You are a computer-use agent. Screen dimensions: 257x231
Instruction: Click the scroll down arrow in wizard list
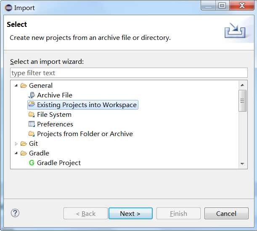pos(242,164)
